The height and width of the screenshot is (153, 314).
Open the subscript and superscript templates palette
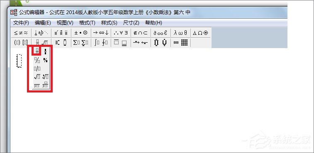61,42
